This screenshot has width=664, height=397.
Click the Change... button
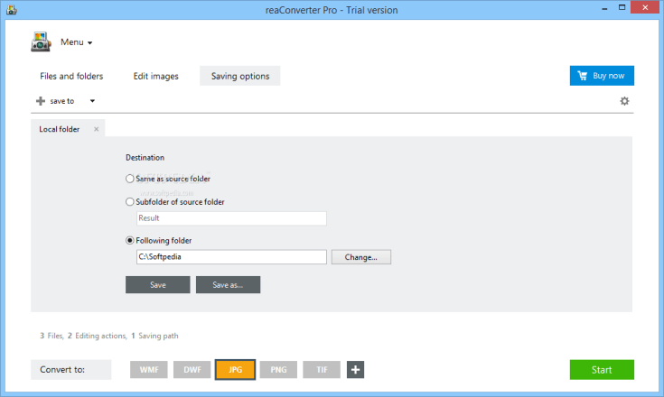(x=360, y=257)
